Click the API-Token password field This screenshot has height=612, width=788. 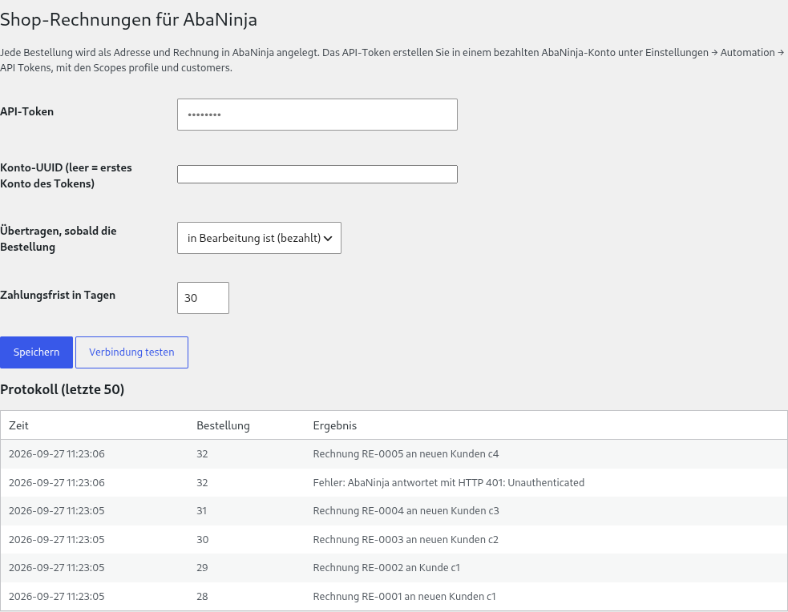317,115
